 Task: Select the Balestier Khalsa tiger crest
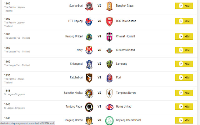(89, 93)
